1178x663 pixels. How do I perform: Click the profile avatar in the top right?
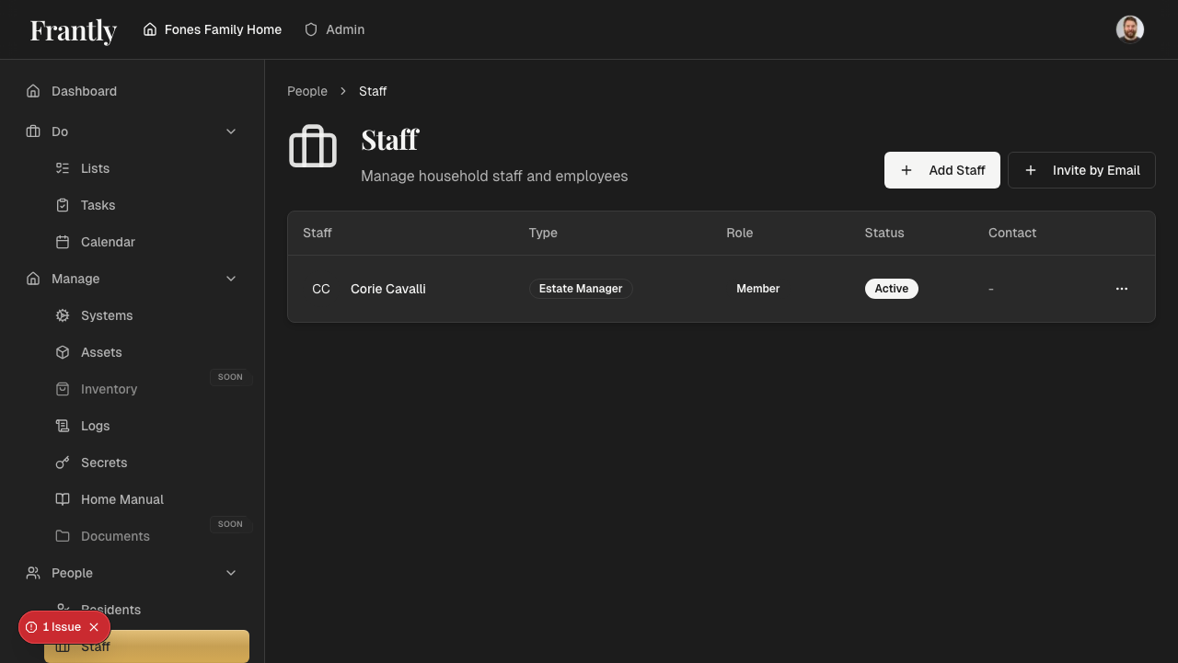click(1130, 29)
